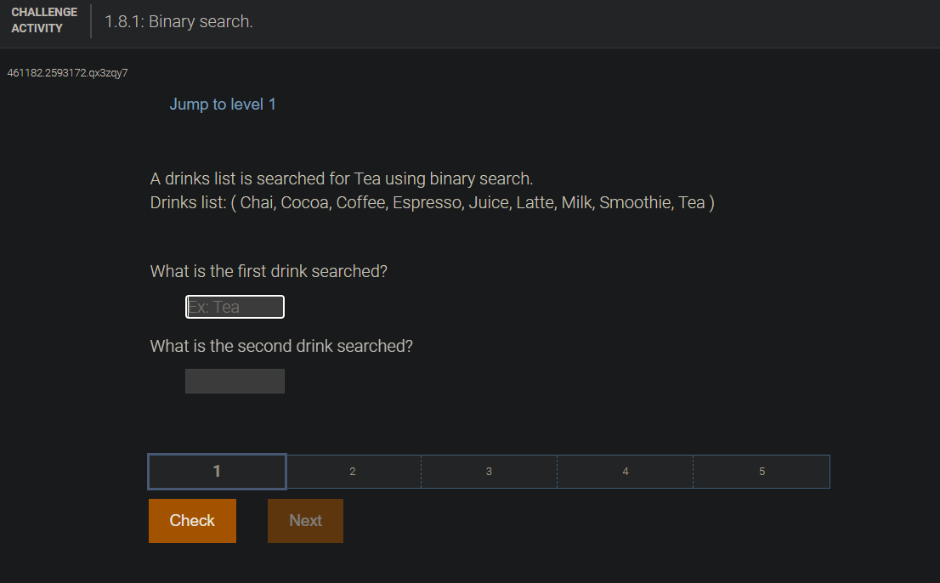Image resolution: width=940 pixels, height=583 pixels.
Task: Select level 4 in the progress bar
Action: (625, 471)
